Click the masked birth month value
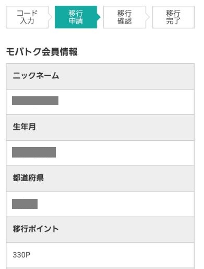 coord(34,152)
